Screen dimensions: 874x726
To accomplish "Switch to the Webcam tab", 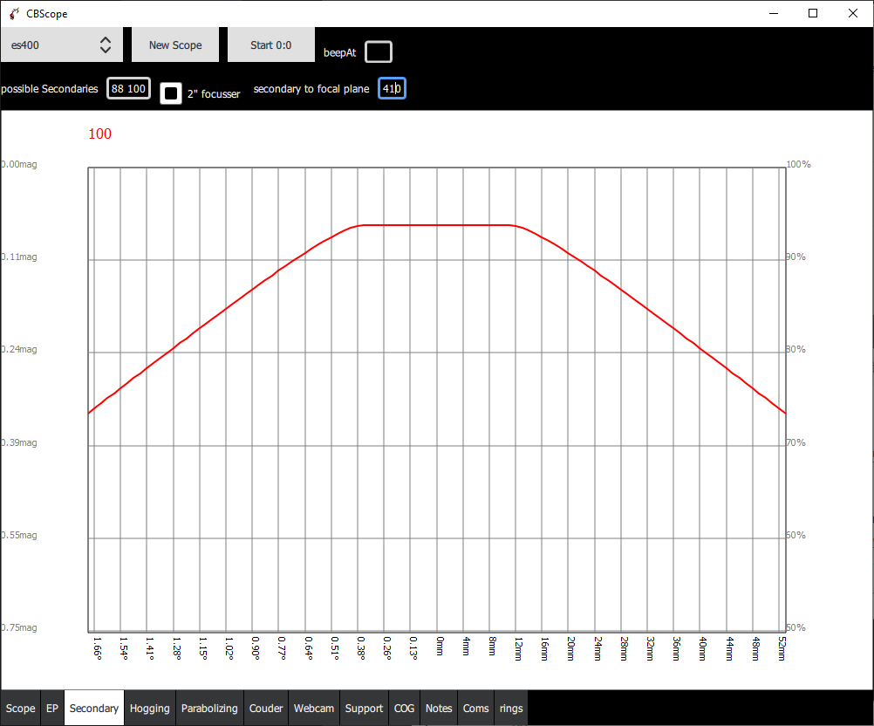I will point(314,708).
